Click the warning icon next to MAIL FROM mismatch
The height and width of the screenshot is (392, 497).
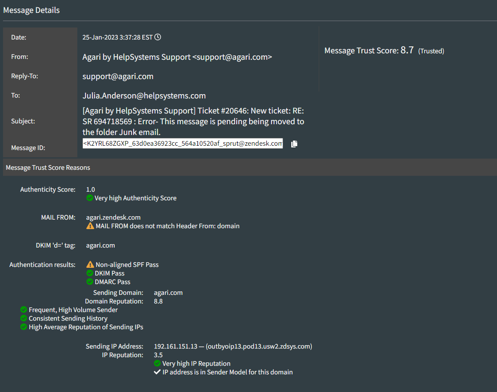(90, 226)
